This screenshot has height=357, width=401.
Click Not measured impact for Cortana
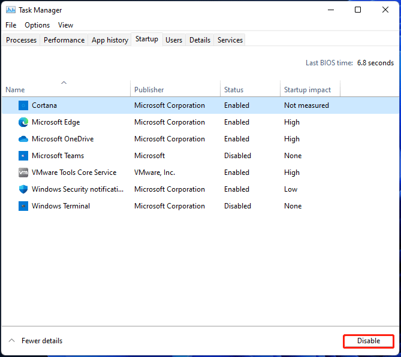[x=306, y=105]
